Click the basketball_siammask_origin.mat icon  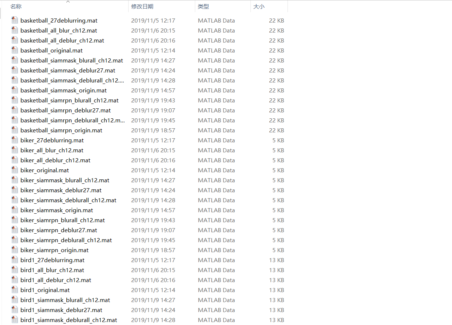coord(14,90)
